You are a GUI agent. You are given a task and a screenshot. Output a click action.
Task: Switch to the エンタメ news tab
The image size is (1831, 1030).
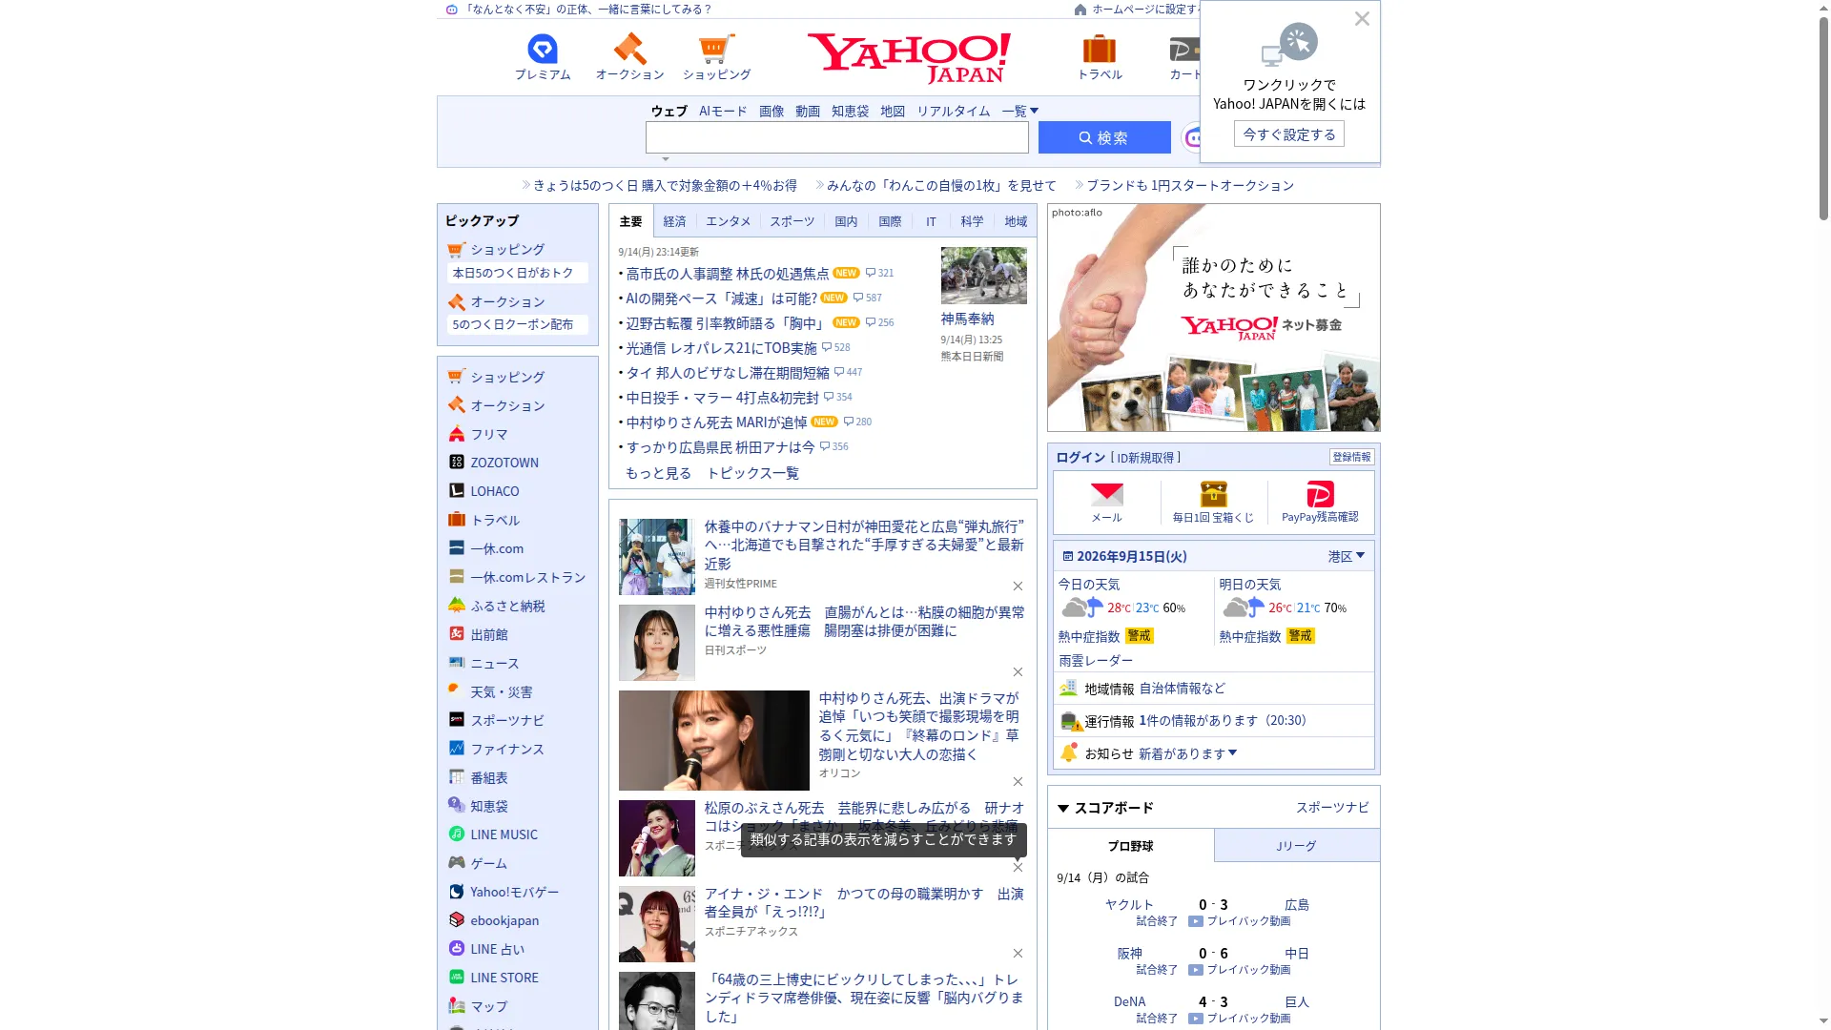coord(728,221)
